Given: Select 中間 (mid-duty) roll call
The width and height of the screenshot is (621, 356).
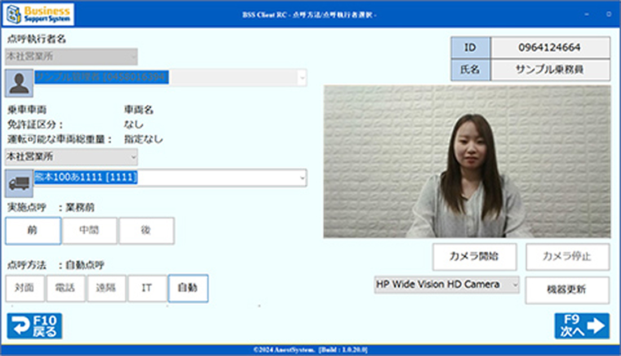Looking at the screenshot, I should (x=90, y=230).
